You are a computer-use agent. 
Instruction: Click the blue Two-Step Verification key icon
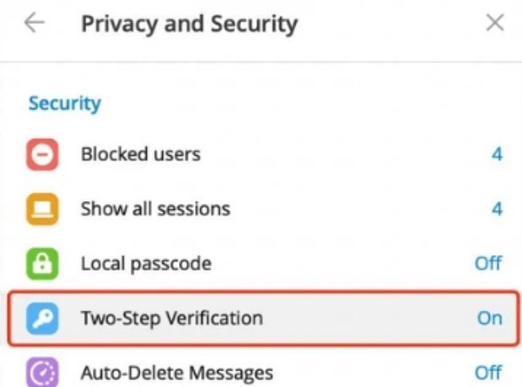44,318
